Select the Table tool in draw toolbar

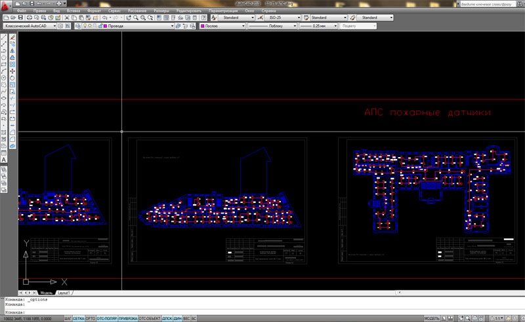click(x=4, y=152)
